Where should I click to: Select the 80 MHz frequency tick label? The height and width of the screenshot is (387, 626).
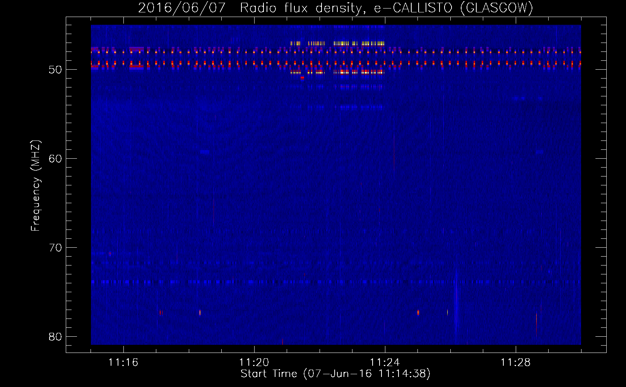click(x=55, y=337)
